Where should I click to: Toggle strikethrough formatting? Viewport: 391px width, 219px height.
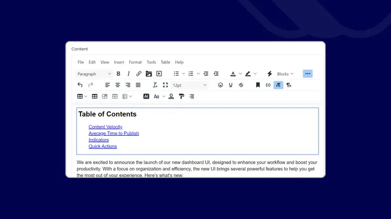241,85
